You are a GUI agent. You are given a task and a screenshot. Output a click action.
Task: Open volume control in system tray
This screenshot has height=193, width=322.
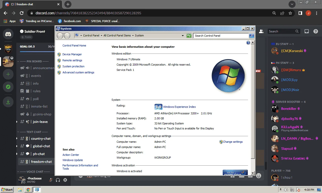tap(286, 190)
